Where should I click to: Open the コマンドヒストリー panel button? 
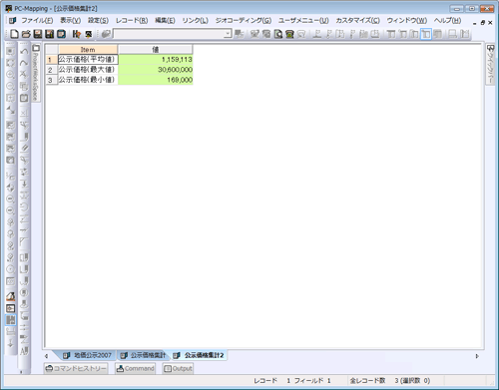[76, 368]
